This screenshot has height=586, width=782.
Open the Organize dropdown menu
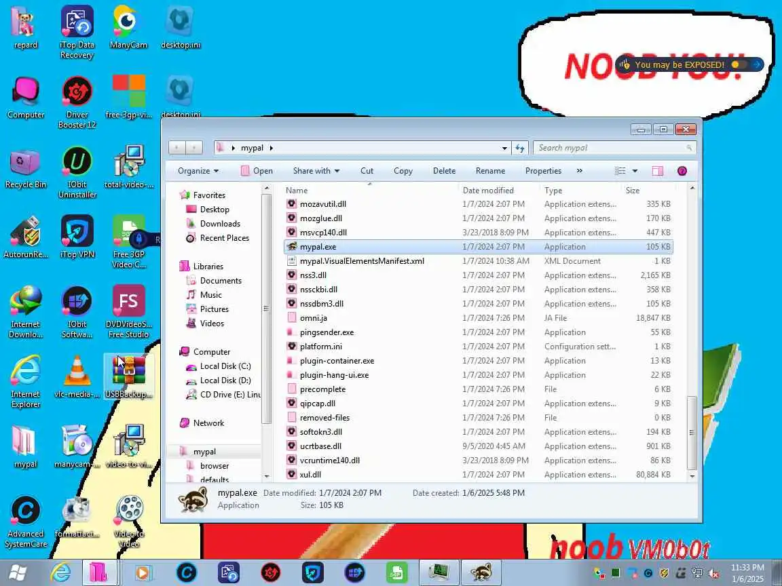pyautogui.click(x=198, y=171)
